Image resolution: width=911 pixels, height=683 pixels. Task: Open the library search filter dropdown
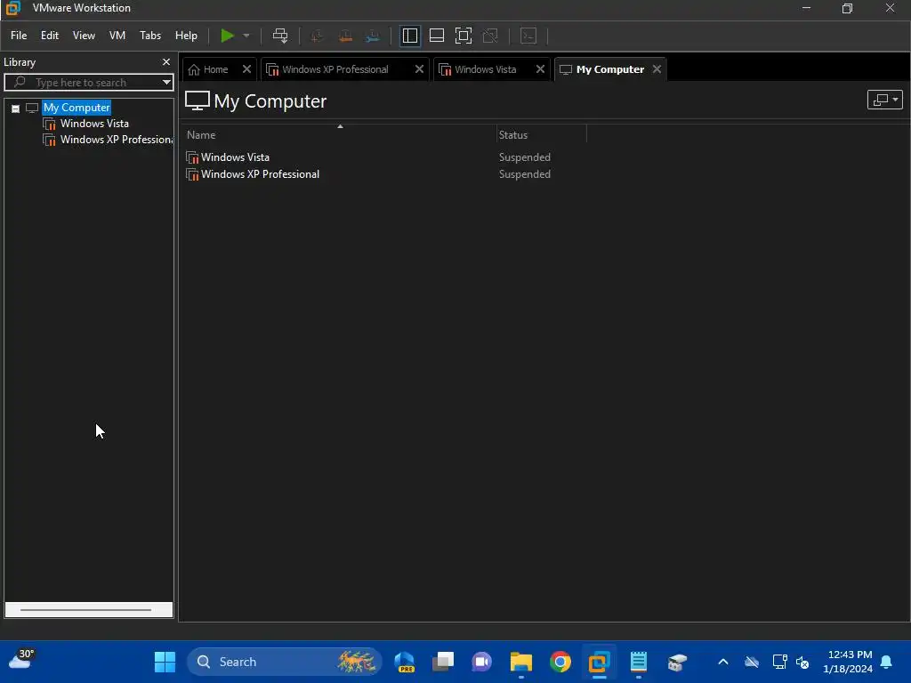click(166, 83)
